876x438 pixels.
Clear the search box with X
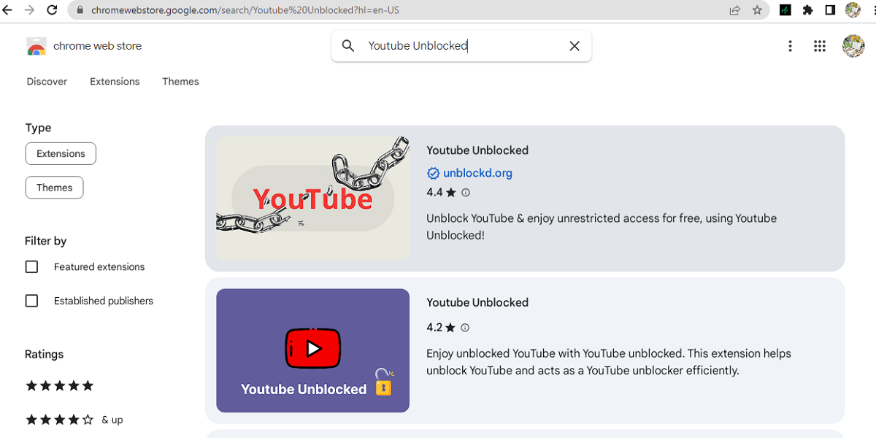point(575,46)
